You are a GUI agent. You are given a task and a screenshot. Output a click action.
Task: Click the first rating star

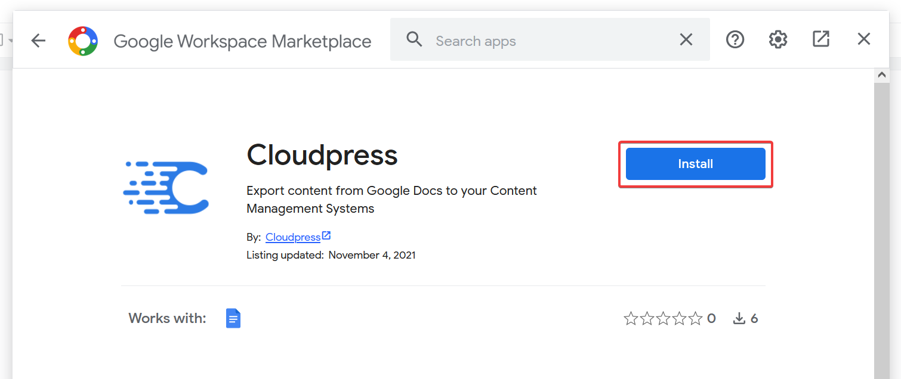(631, 319)
